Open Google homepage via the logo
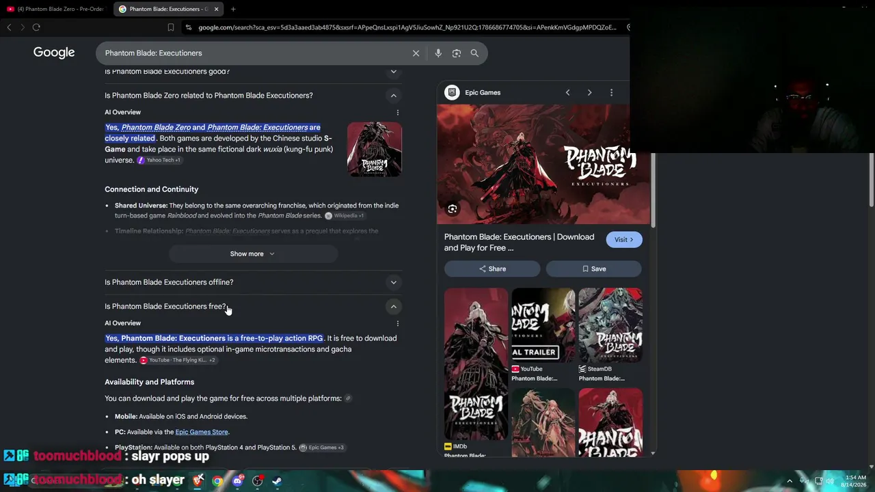Viewport: 875px width, 492px height. tap(54, 53)
